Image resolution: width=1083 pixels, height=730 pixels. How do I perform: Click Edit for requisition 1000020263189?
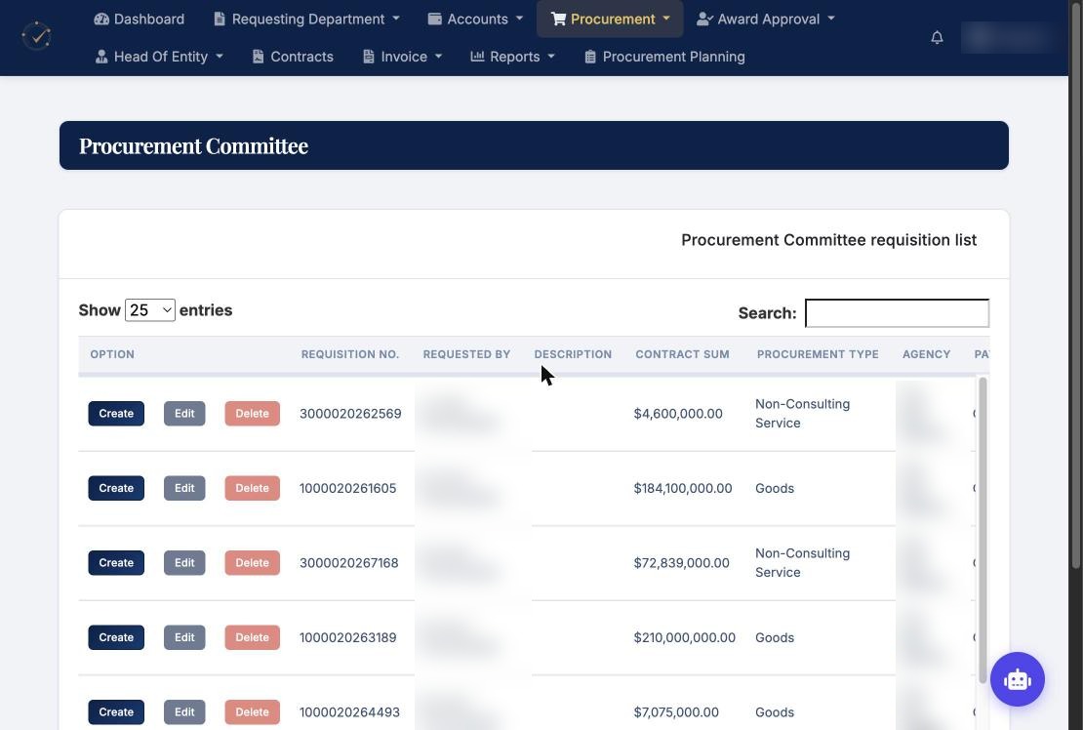[184, 637]
